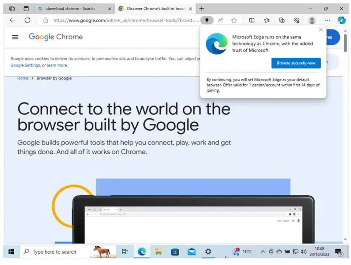Close the Microsoft Edge promo popup
351x265 pixels.
coord(321,30)
